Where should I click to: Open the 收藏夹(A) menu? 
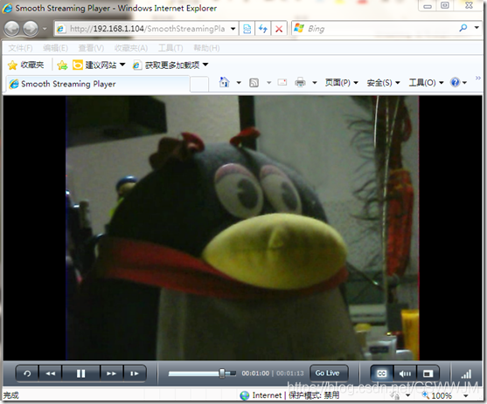[x=131, y=48]
